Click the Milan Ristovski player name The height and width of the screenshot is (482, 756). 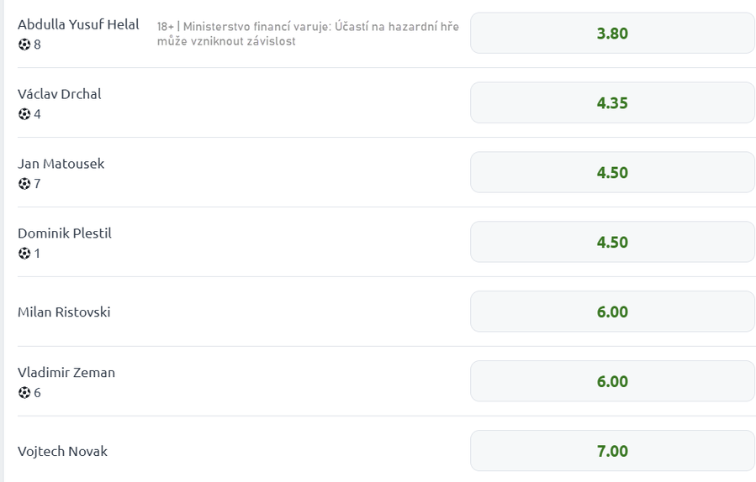coord(64,312)
